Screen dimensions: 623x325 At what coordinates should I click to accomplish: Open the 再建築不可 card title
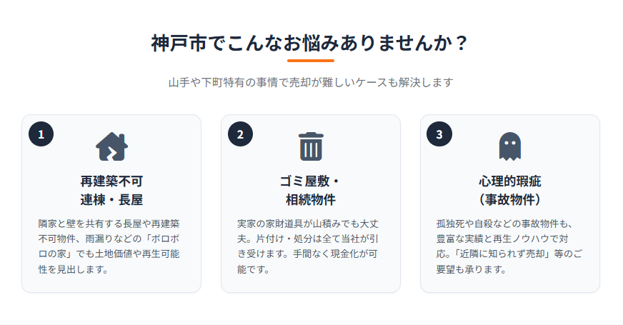click(x=111, y=181)
